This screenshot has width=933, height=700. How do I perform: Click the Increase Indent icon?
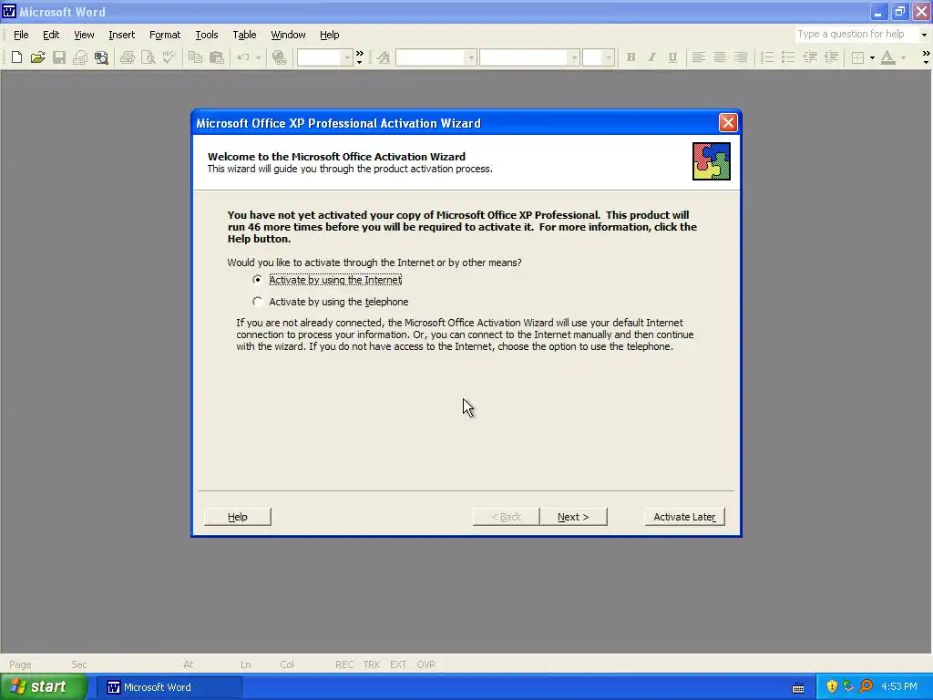point(831,57)
